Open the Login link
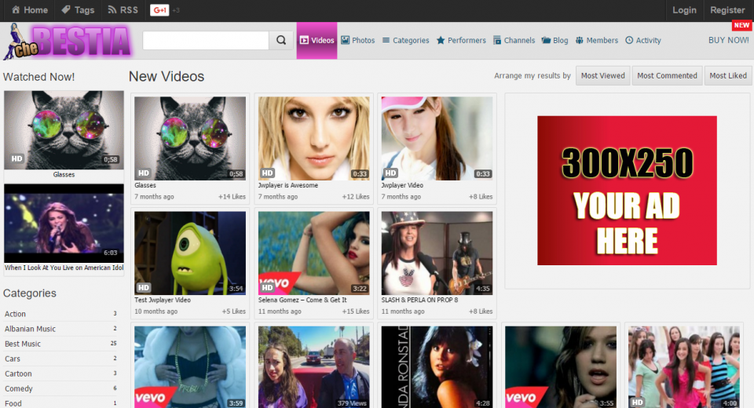Viewport: 754px width, 408px height. (x=684, y=10)
